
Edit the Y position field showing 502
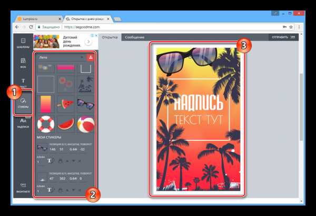[62, 178]
